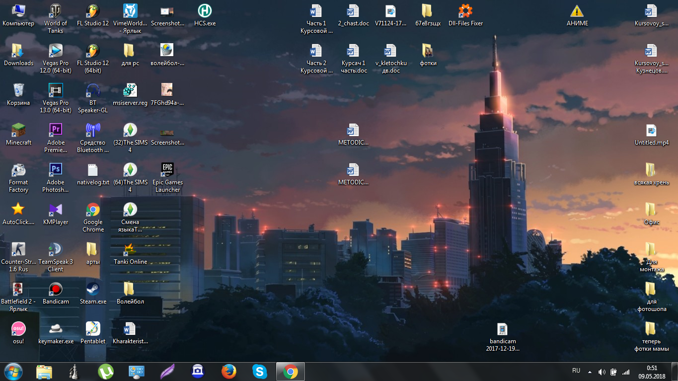Open Vegas Pro 12.0 (64-bit) shortcut

click(56, 58)
